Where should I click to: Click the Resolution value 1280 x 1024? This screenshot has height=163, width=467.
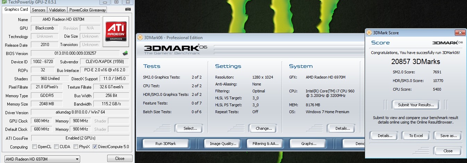tap(263, 77)
